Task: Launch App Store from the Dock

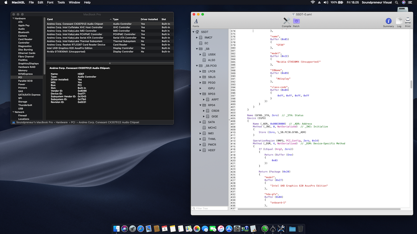Action: tap(229, 228)
